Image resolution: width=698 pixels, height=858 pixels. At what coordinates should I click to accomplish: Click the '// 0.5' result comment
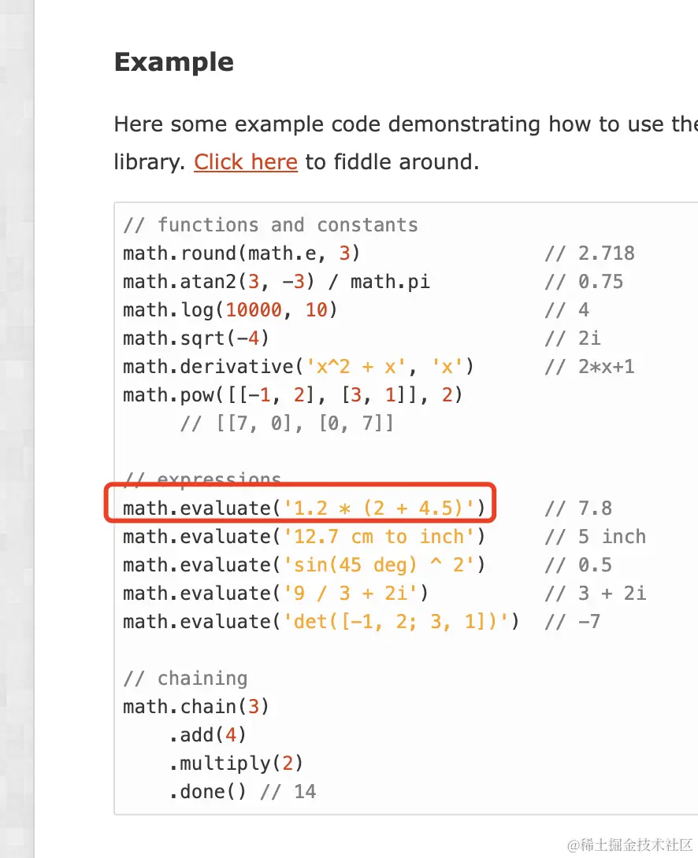point(578,565)
